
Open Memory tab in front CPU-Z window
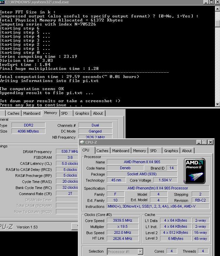click(139, 151)
